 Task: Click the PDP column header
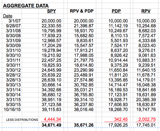[116, 11]
